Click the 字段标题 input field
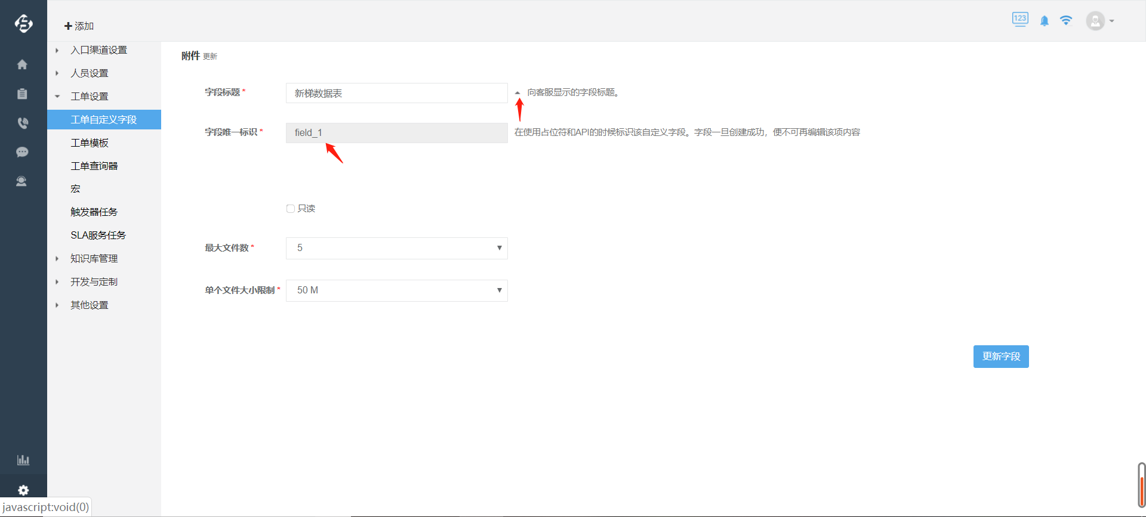 [396, 93]
